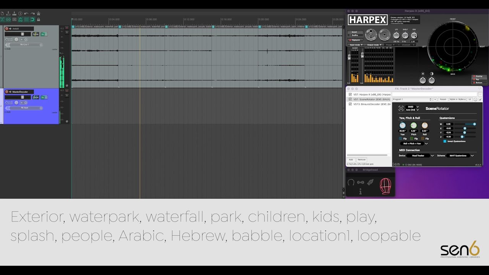The width and height of the screenshot is (489, 275).
Task: Click Harpex SHELF knob
Action: [x=405, y=36]
